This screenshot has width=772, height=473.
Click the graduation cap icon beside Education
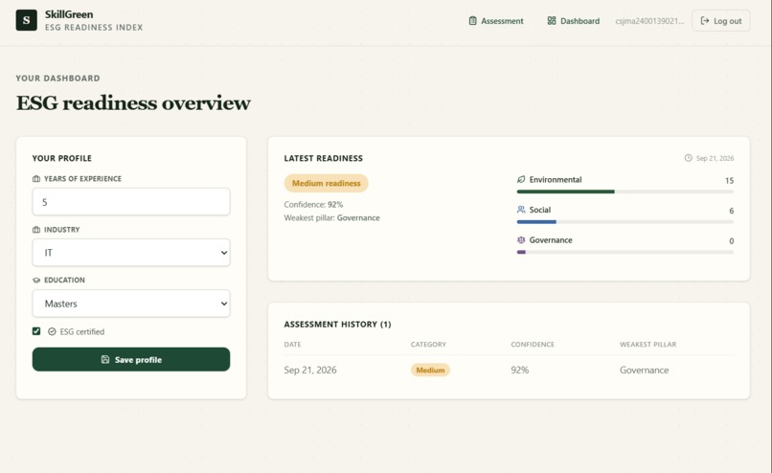(x=36, y=280)
